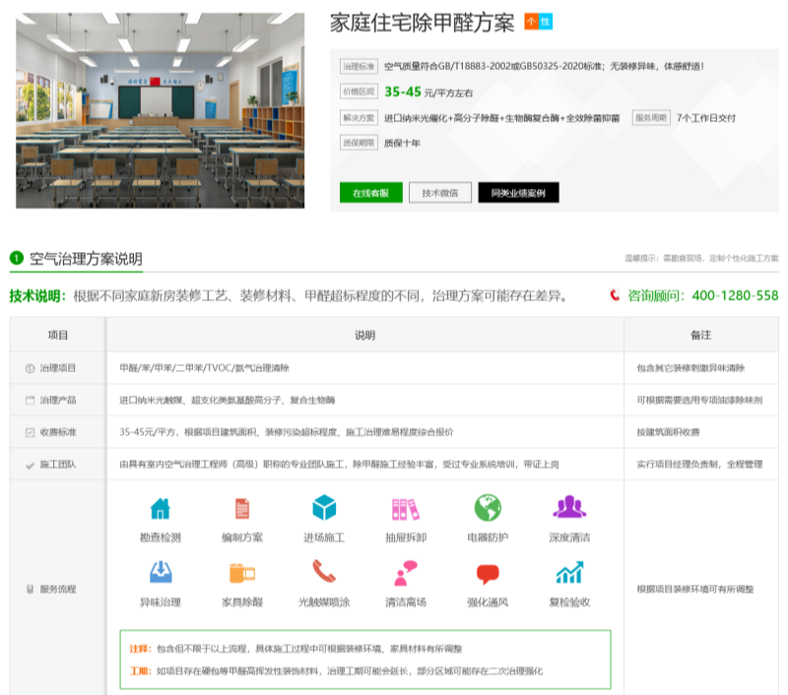The image size is (788, 695).
Task: Click the 光触媒喷涂 phone icon
Action: [x=324, y=572]
